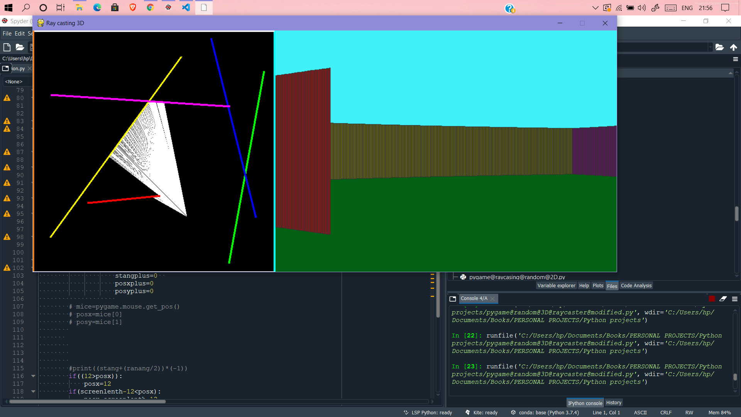Click the console vertical scrollbar thumb
The image size is (741, 417).
735,377
